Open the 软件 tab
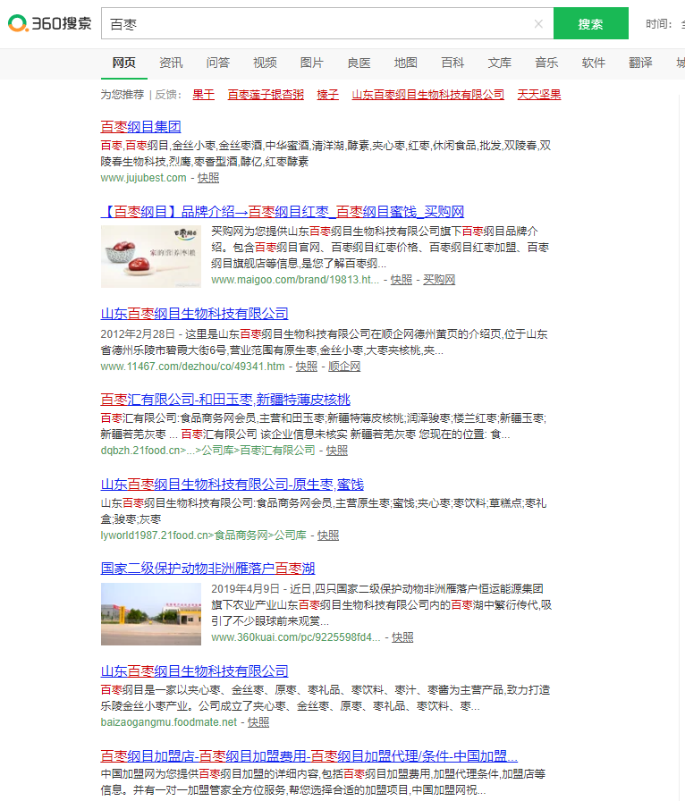Screen dimensions: 685x801 (x=594, y=63)
